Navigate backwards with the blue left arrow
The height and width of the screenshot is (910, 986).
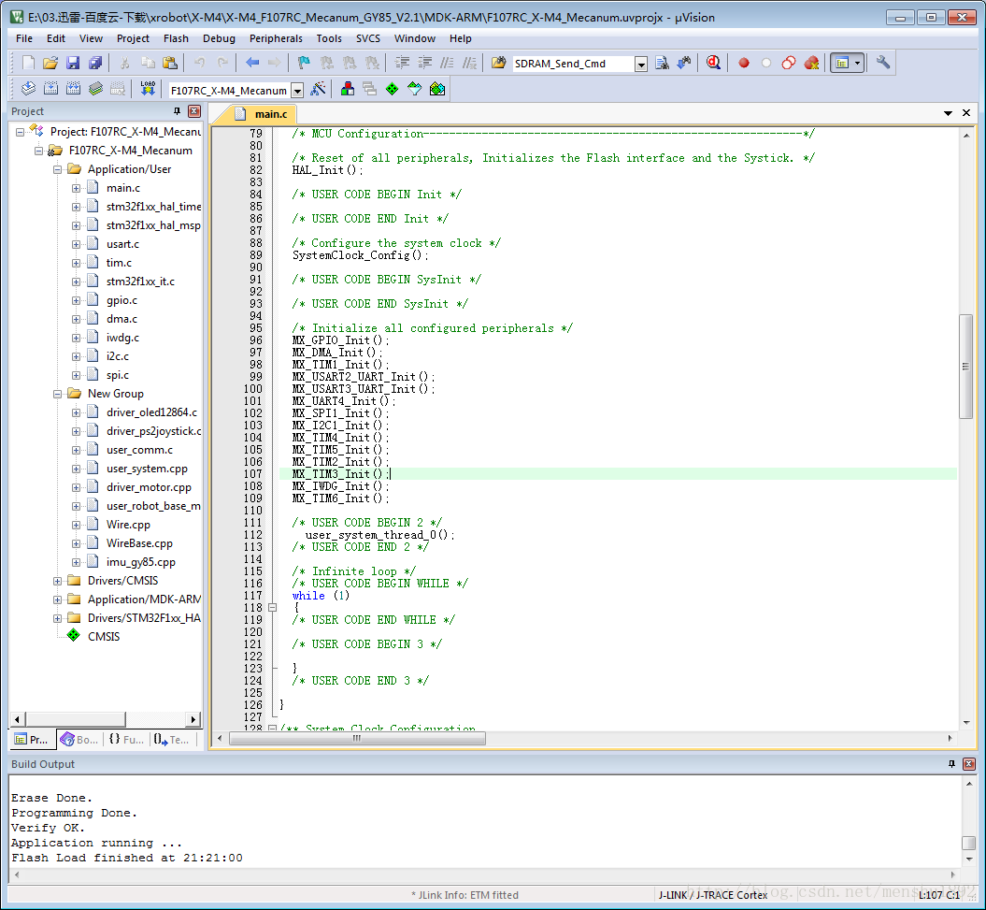[x=252, y=63]
